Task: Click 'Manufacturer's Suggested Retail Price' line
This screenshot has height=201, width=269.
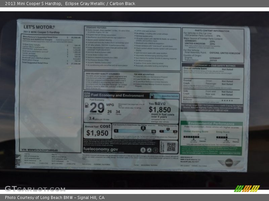Action: (51, 37)
